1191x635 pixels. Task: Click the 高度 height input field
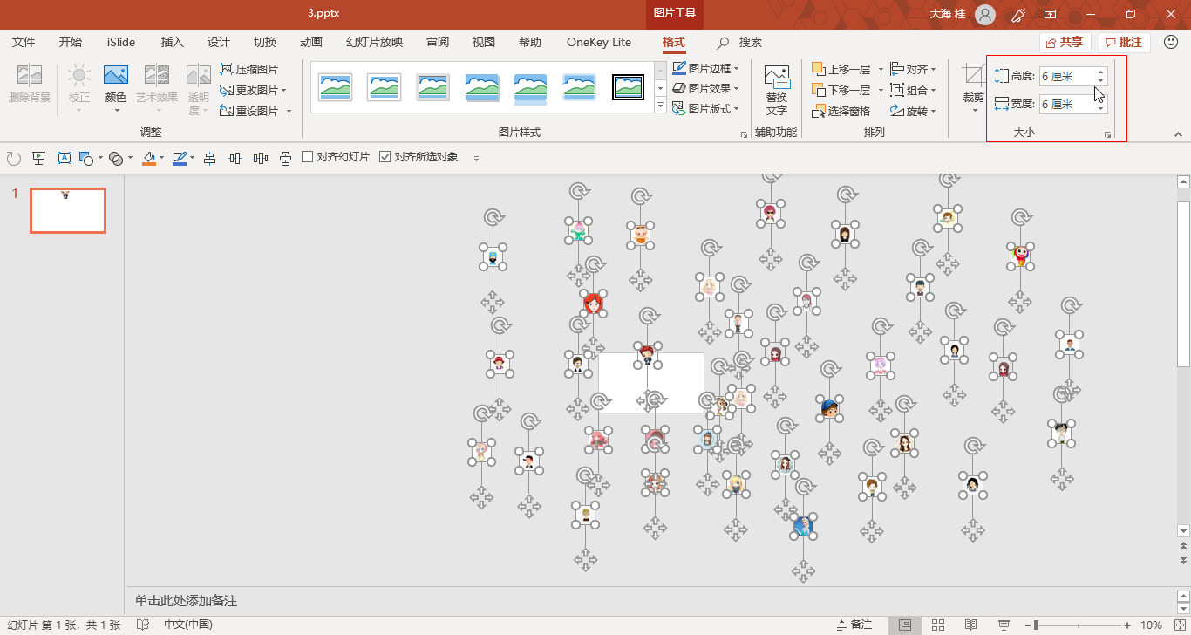[x=1067, y=77]
